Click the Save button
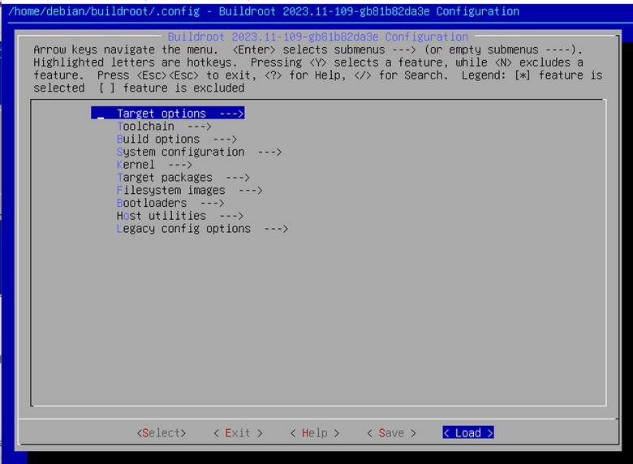 pyautogui.click(x=391, y=433)
